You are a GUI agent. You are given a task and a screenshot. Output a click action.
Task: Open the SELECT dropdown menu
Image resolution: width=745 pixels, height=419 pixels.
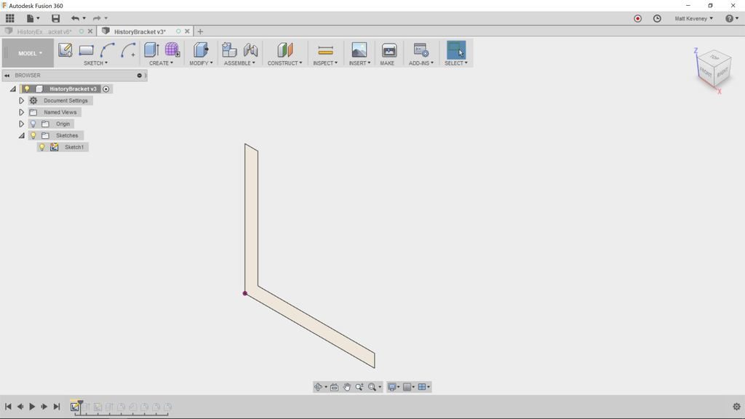456,63
